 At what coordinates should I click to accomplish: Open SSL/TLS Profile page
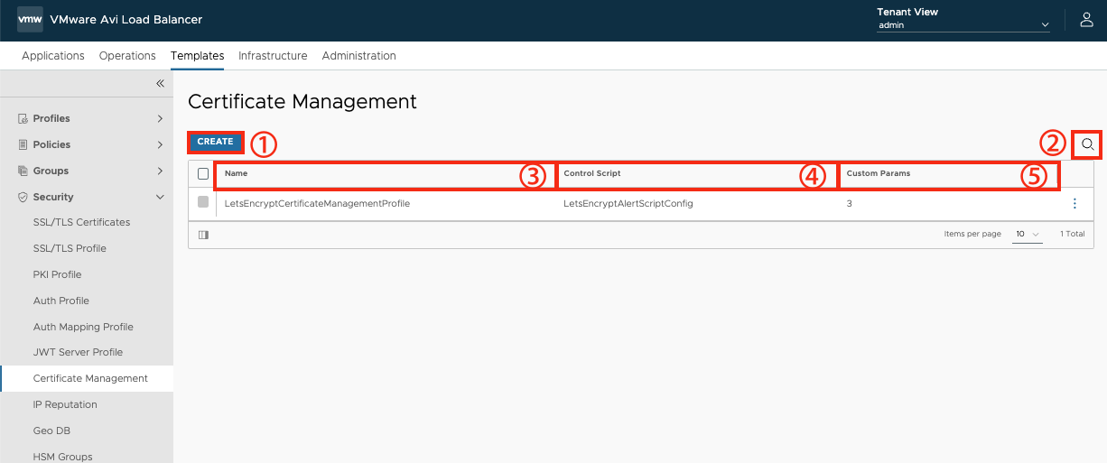pyautogui.click(x=70, y=248)
